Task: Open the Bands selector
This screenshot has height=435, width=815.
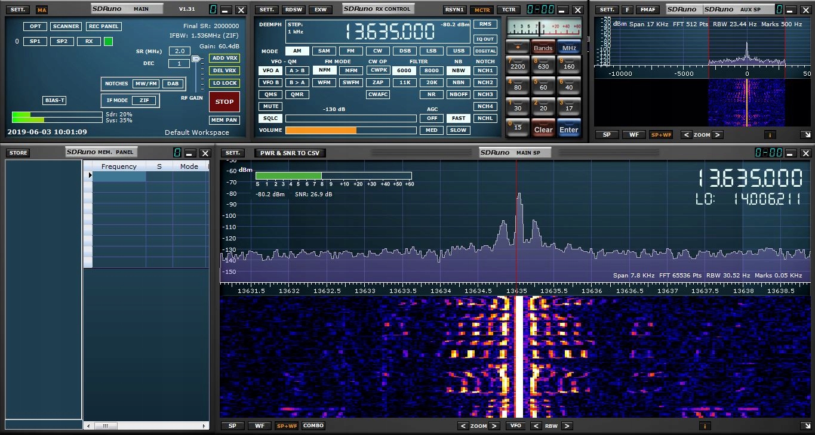Action: pyautogui.click(x=543, y=47)
